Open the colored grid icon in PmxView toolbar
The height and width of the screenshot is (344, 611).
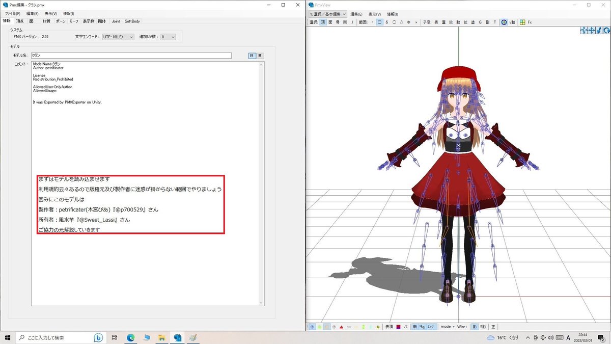pos(522,22)
